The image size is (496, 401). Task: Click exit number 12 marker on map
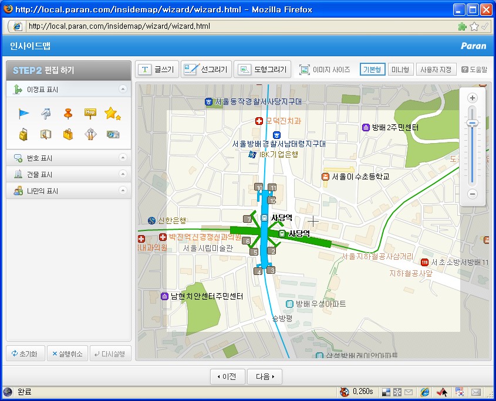[x=272, y=200]
